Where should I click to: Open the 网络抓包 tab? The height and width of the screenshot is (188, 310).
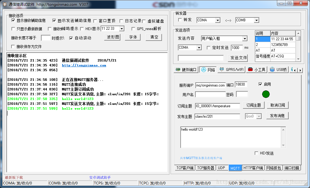click(274, 168)
